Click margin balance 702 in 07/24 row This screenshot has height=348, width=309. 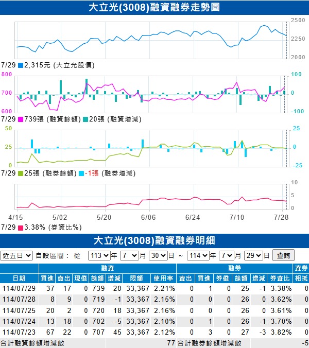[98, 321]
